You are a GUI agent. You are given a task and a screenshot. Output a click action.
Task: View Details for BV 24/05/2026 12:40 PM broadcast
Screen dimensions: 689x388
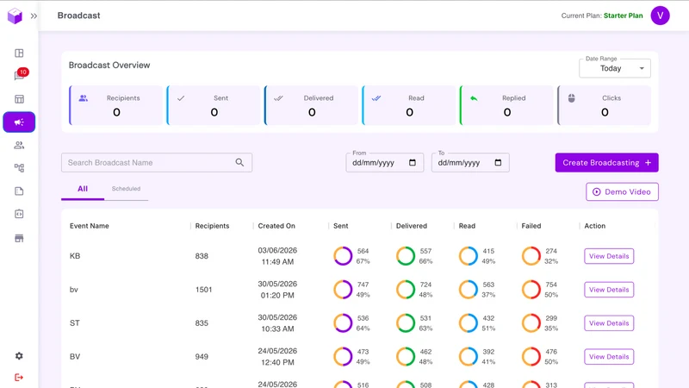point(609,357)
